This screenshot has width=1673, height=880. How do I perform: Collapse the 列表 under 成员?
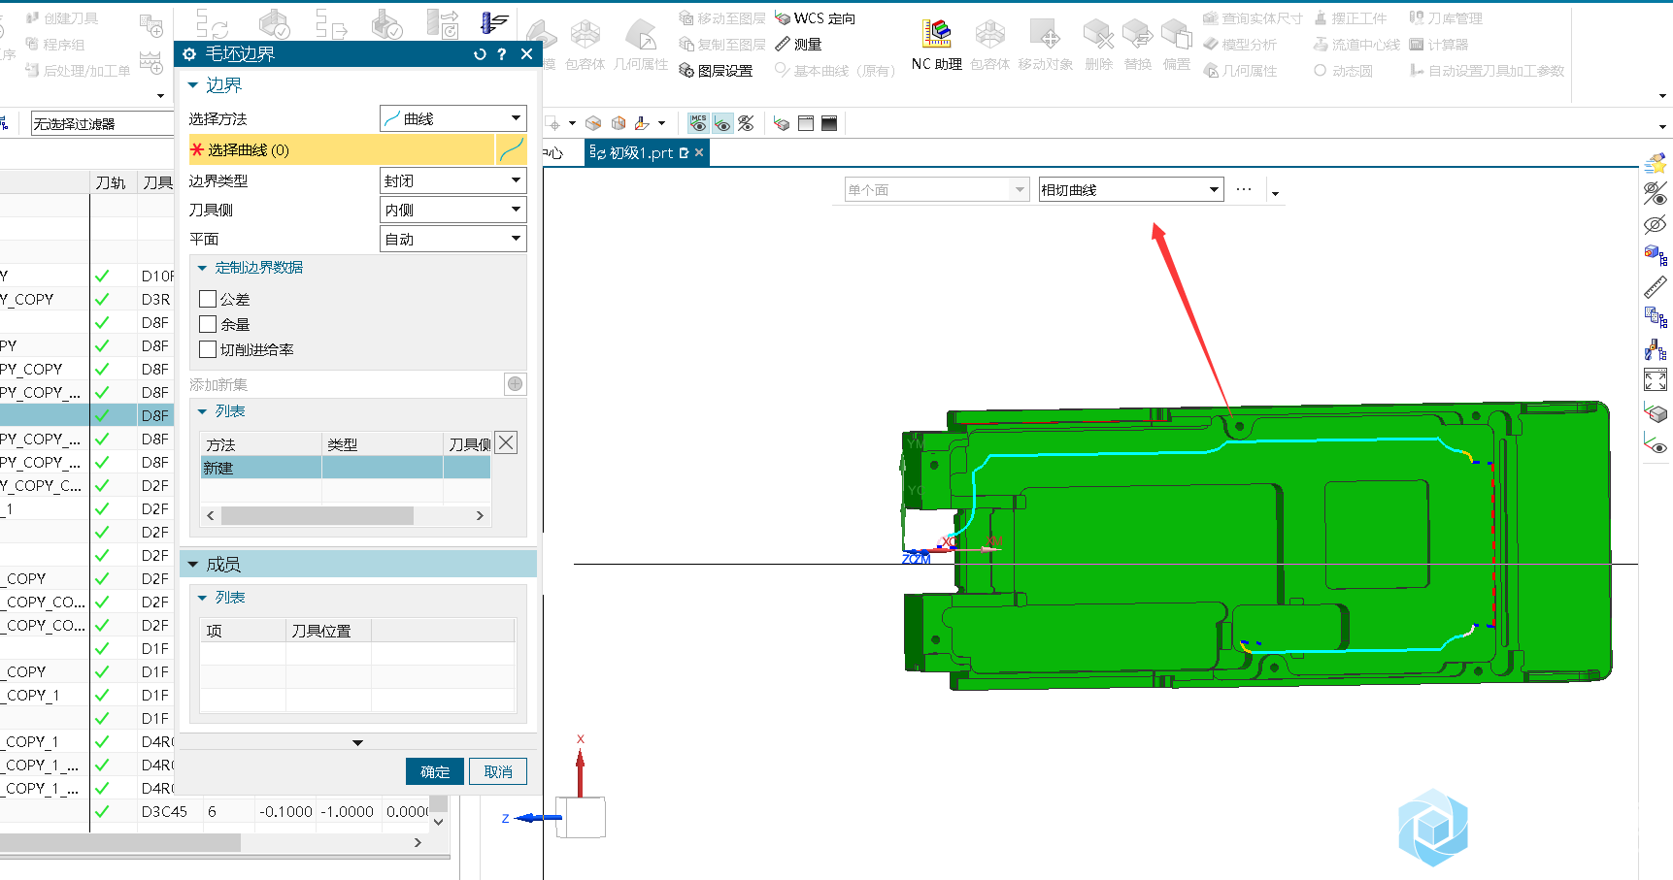coord(203,598)
